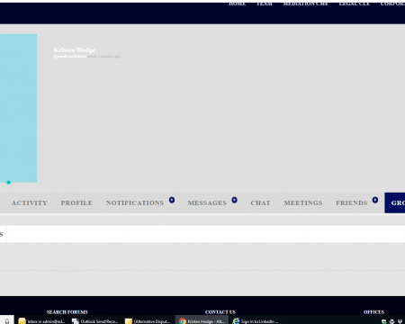Open the Activity tab
This screenshot has width=405, height=324.
pyautogui.click(x=30, y=203)
